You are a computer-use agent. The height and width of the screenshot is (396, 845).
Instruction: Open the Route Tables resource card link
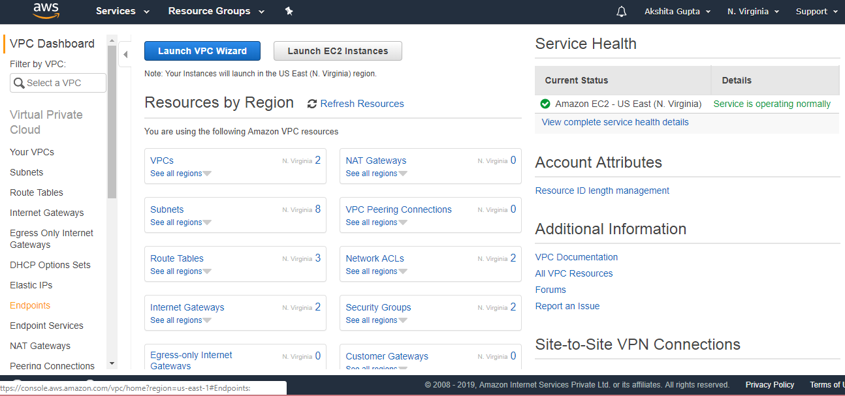pos(177,258)
